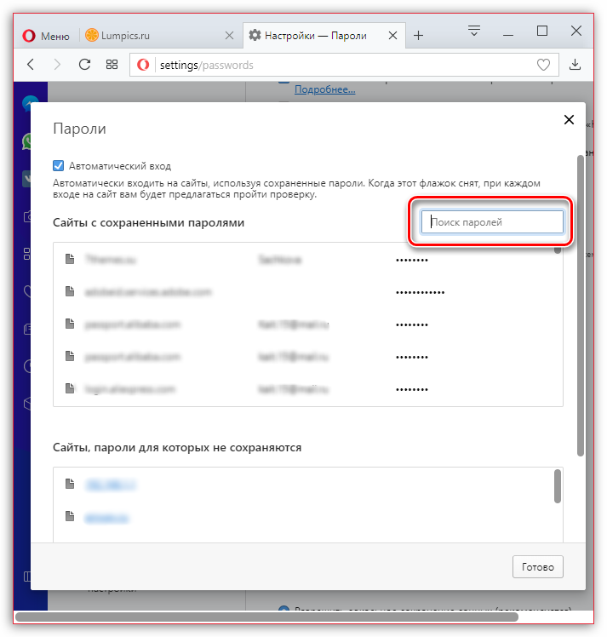Click the unsaved-passwords list scrollbar
This screenshot has width=607, height=637.
pos(558,486)
